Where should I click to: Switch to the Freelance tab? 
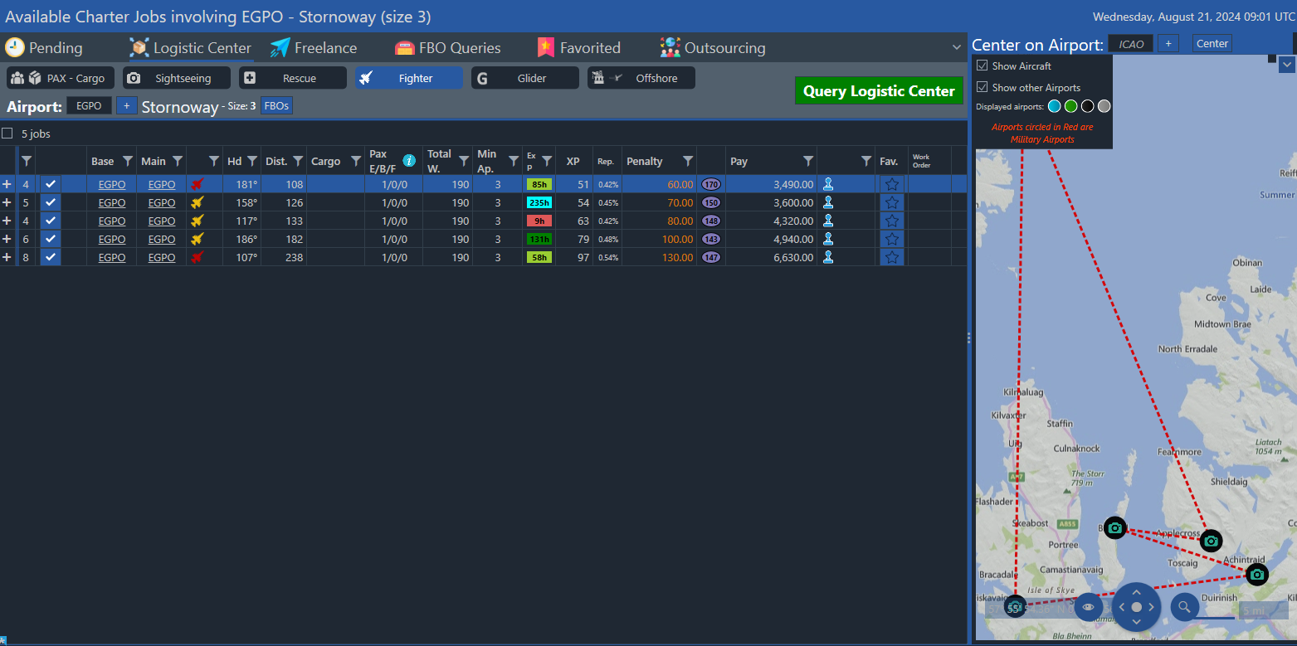pyautogui.click(x=314, y=48)
